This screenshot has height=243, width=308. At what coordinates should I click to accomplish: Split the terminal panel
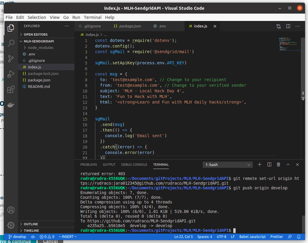click(269, 165)
